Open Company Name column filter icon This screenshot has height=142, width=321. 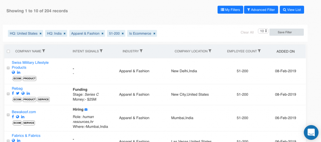(44, 51)
